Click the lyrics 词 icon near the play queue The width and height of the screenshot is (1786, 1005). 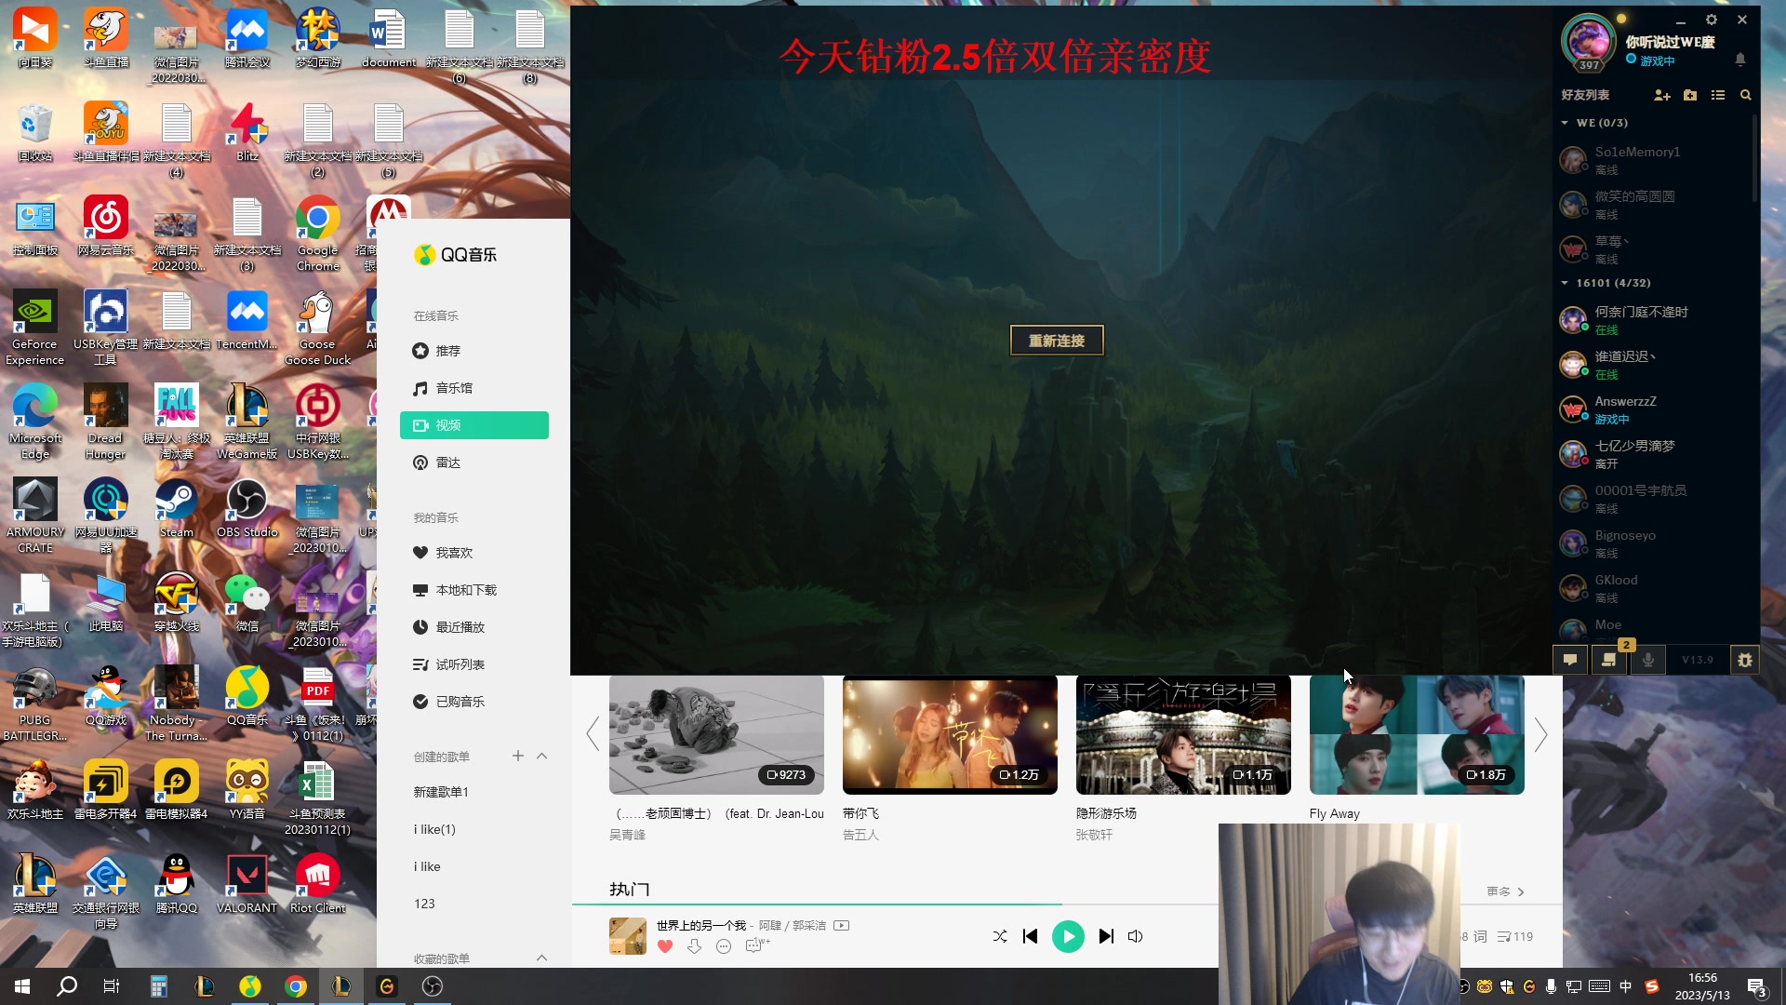coord(1480,936)
